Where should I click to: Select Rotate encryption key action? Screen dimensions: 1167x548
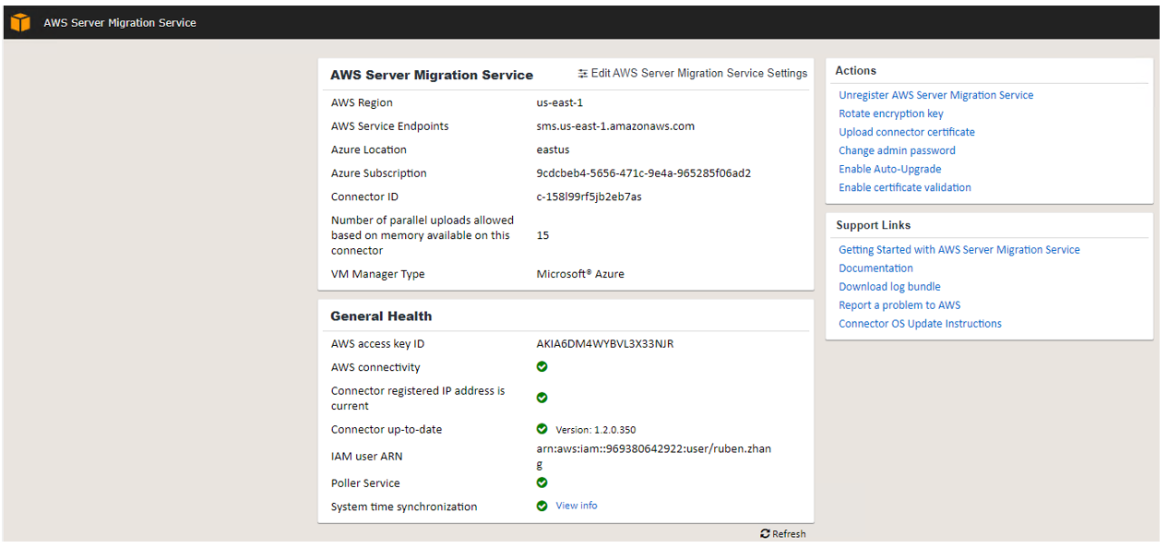(x=890, y=113)
